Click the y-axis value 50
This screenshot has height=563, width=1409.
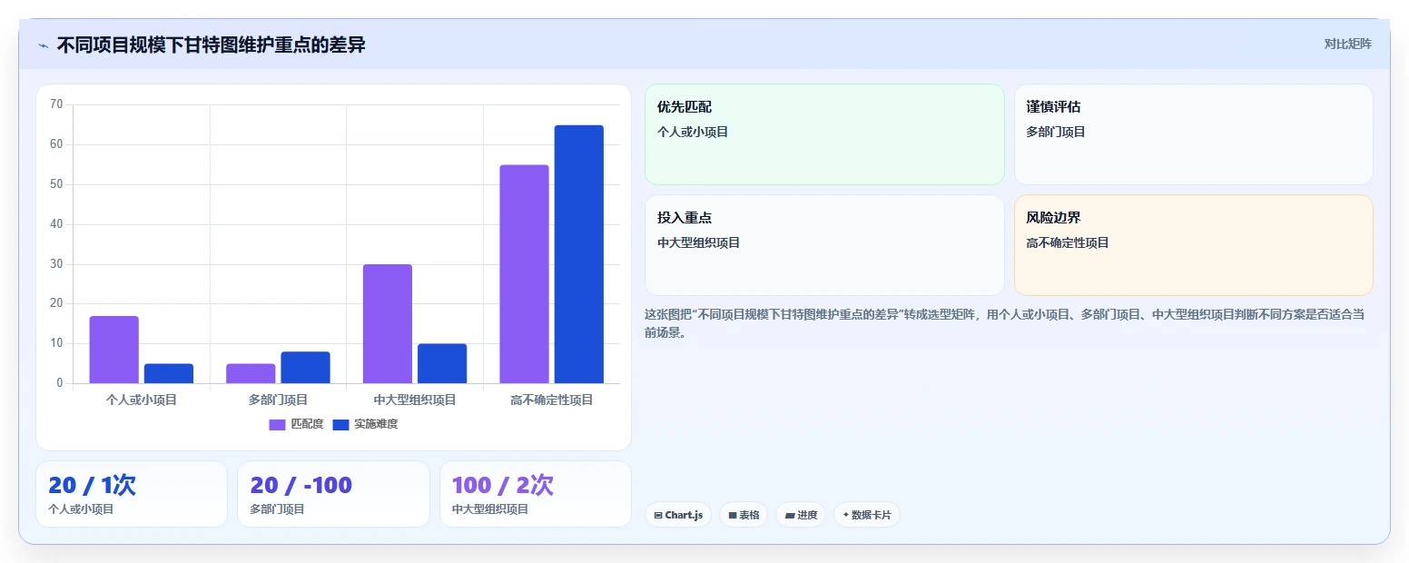tap(56, 184)
